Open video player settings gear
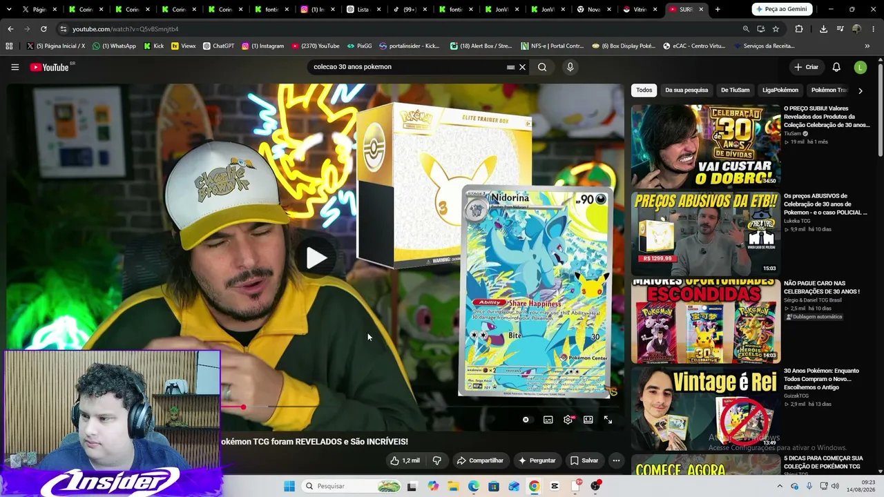 pyautogui.click(x=568, y=420)
